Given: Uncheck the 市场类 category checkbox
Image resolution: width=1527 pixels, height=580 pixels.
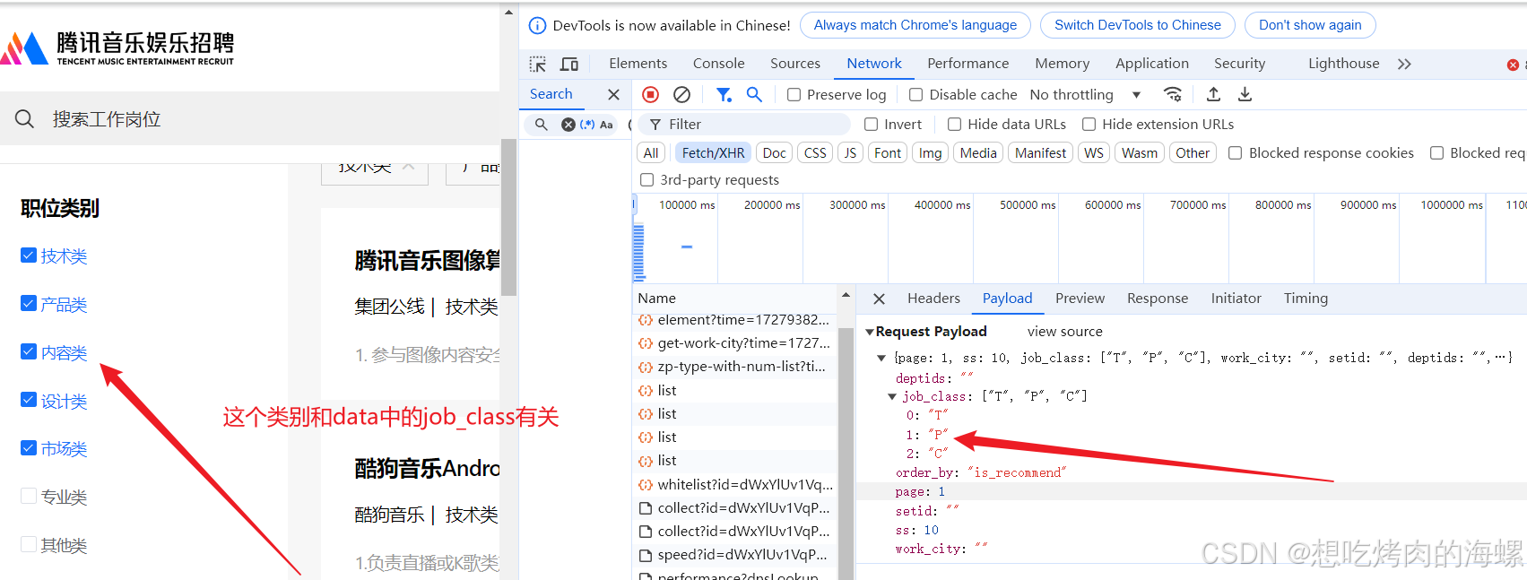Looking at the screenshot, I should point(29,448).
